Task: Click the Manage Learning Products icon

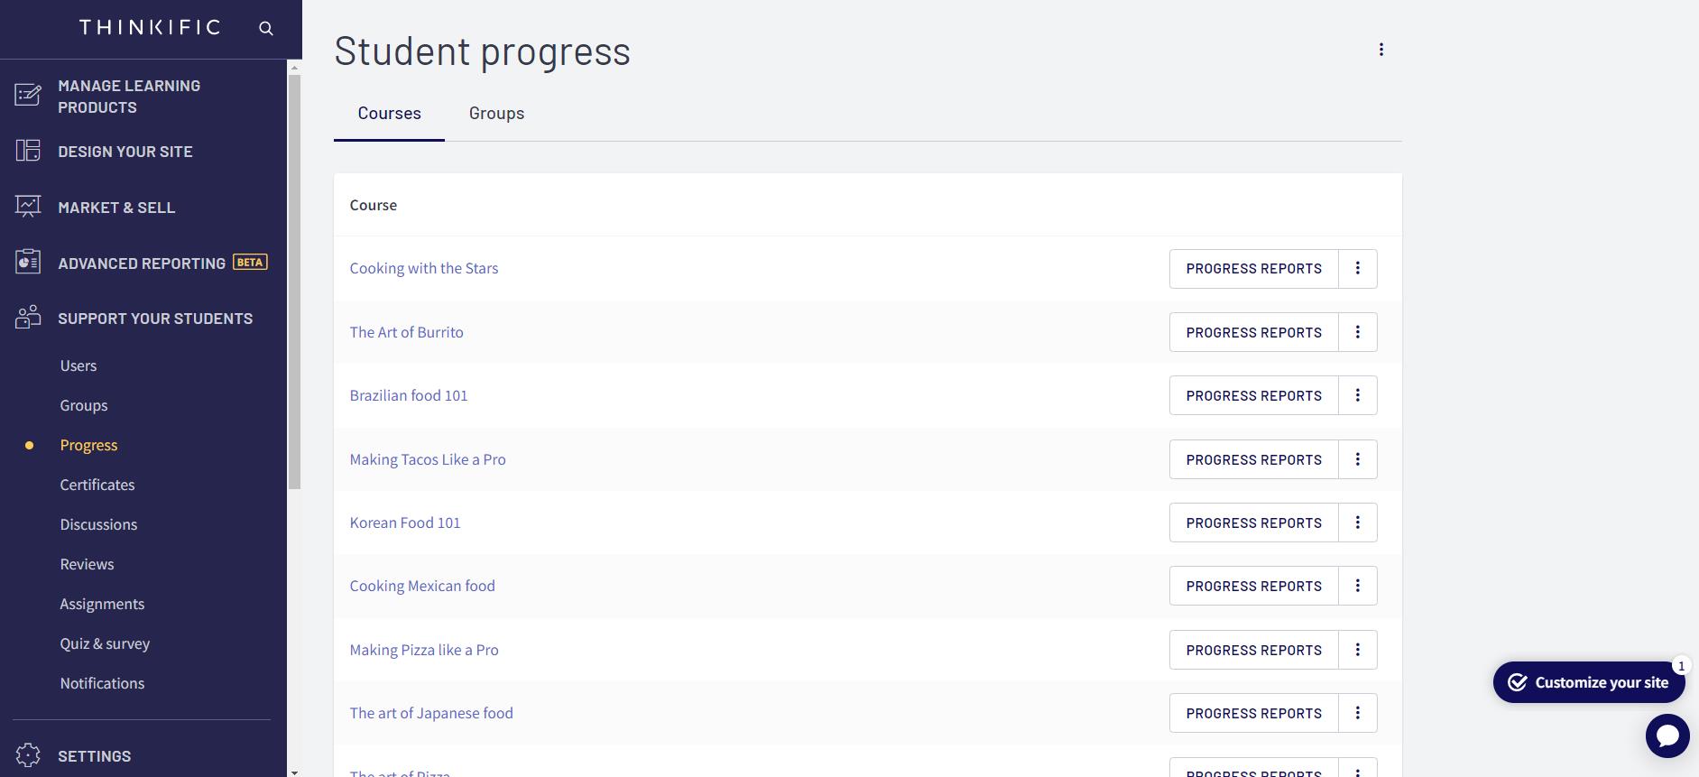Action: (28, 95)
